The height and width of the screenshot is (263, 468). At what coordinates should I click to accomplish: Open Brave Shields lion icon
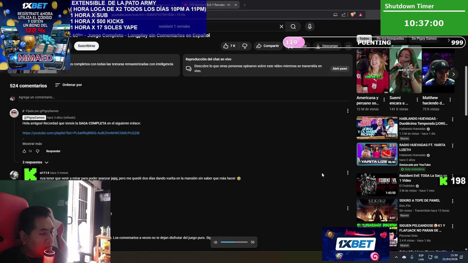click(x=352, y=15)
